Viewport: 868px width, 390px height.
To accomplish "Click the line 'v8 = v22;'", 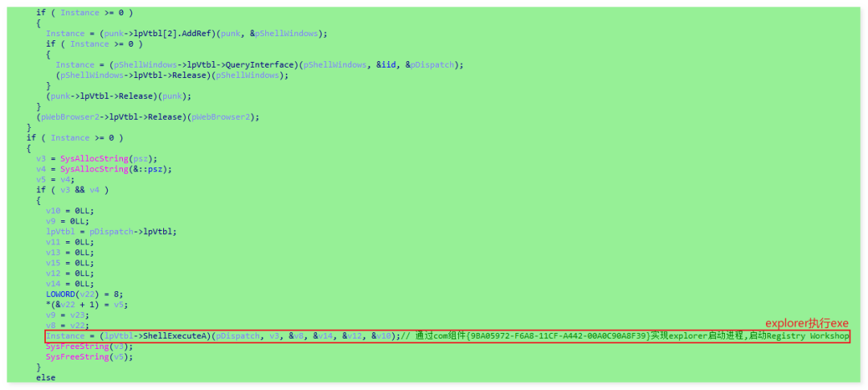I will click(68, 325).
